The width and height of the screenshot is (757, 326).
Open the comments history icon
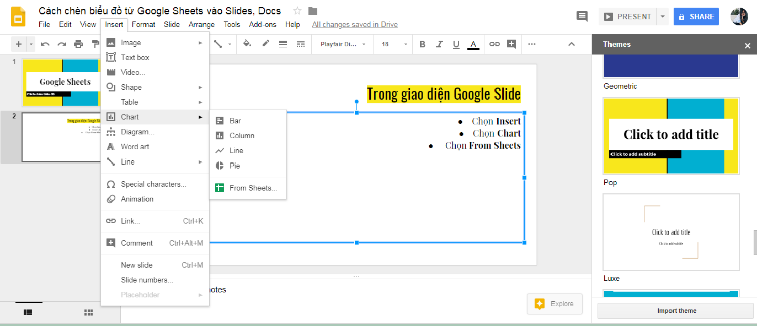582,17
